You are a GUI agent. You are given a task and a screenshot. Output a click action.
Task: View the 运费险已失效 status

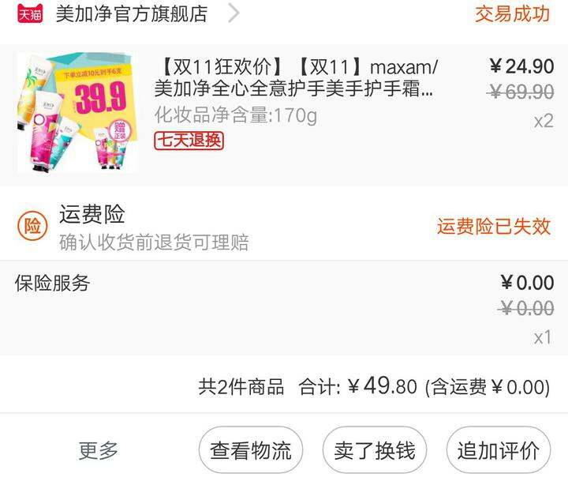493,227
